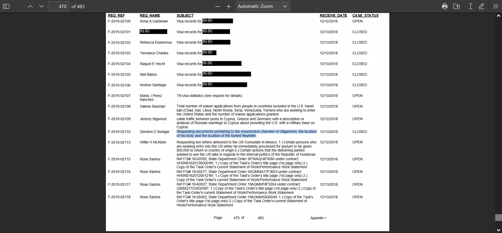502x233 pixels.
Task: Click the travel ban waiver applications subject
Action: tap(246, 110)
